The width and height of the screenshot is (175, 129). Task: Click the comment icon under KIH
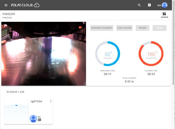pos(39,120)
